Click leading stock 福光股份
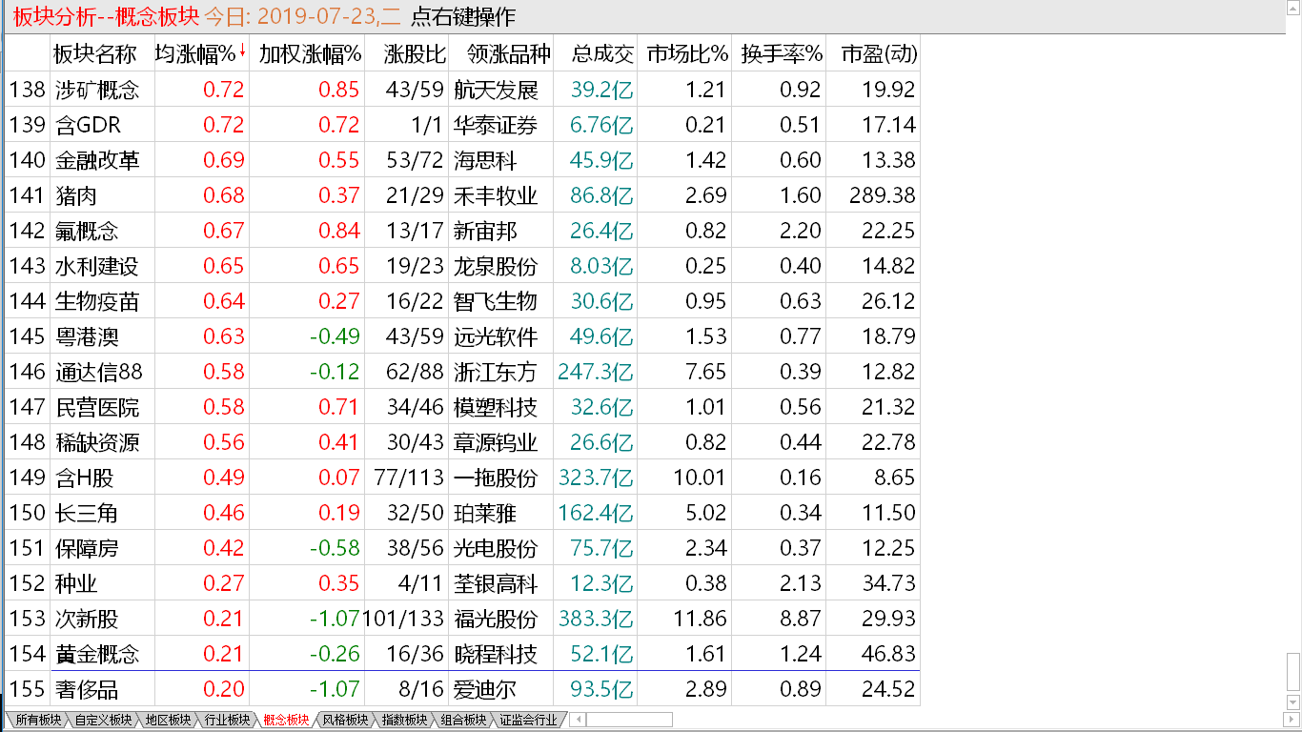This screenshot has width=1302, height=732. pyautogui.click(x=496, y=619)
